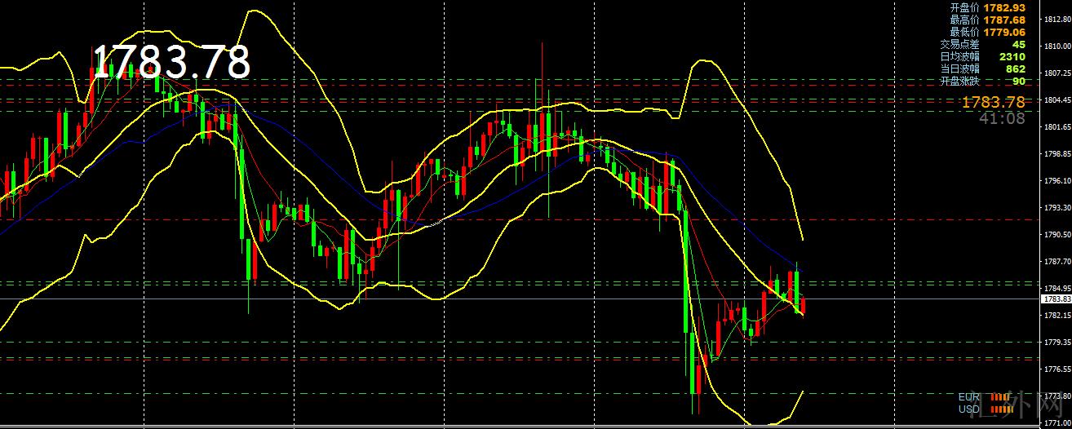Image resolution: width=1072 pixels, height=429 pixels.
Task: Click the 日均波幅 label text
Action: [959, 57]
